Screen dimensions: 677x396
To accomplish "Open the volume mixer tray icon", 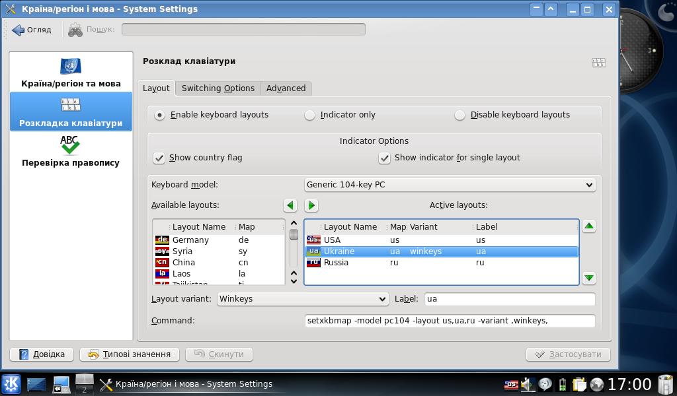I will pos(528,384).
